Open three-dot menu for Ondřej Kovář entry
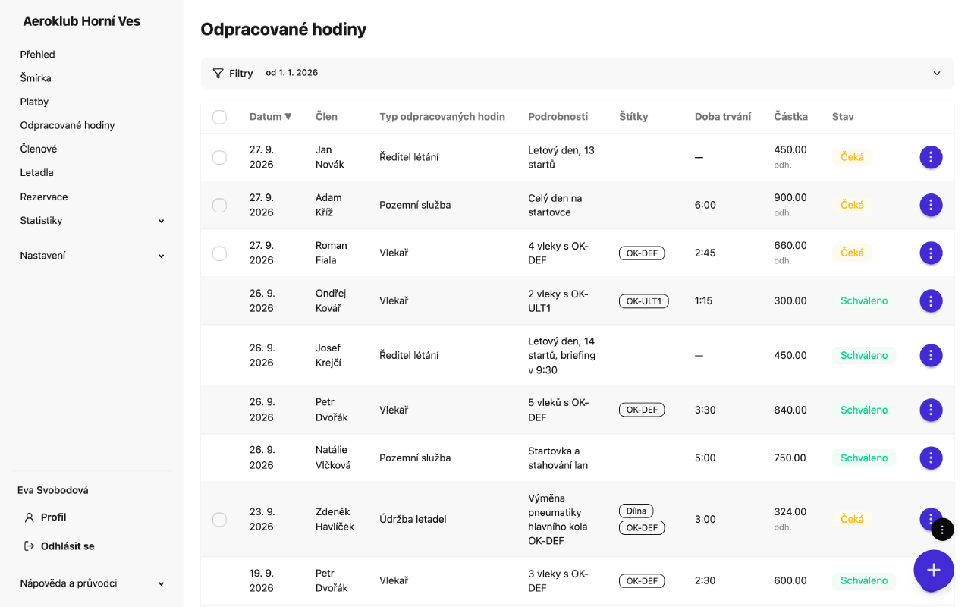 pos(931,300)
